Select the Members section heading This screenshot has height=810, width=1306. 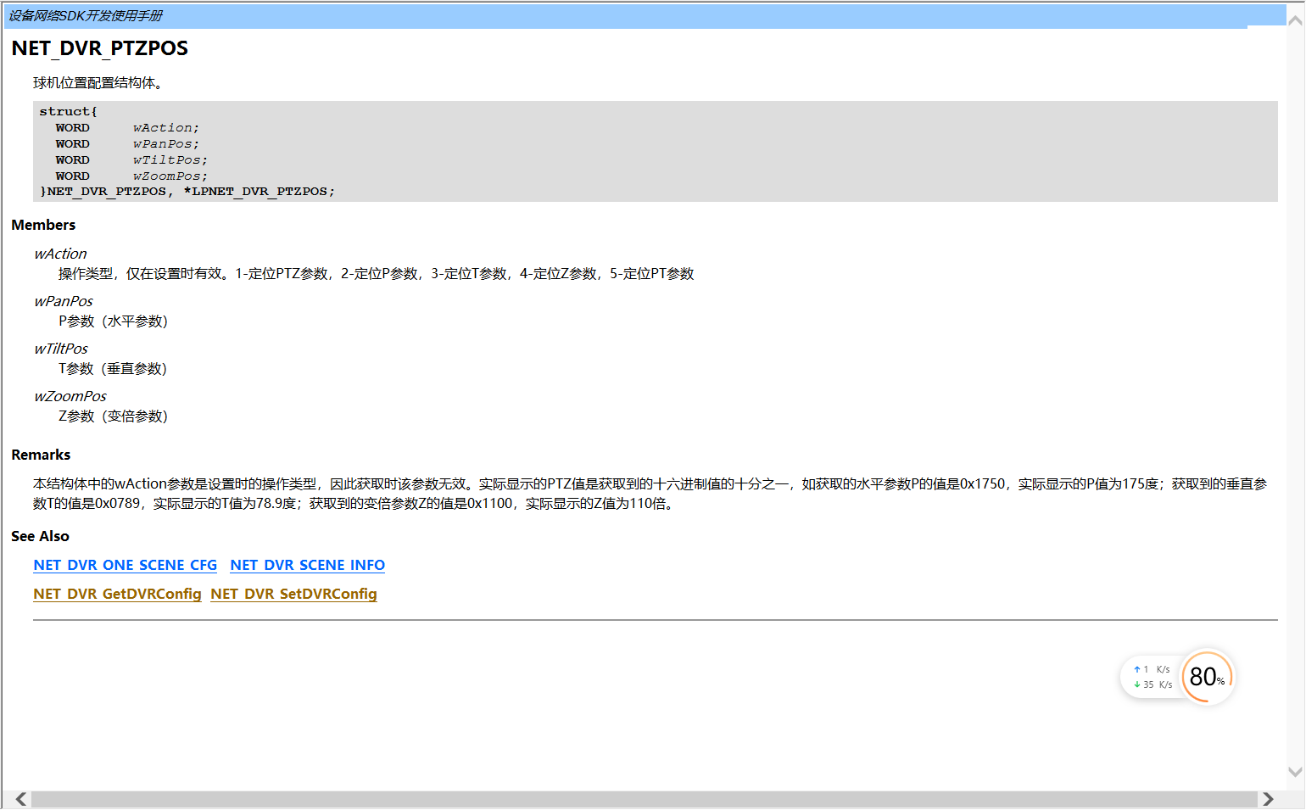[x=42, y=225]
